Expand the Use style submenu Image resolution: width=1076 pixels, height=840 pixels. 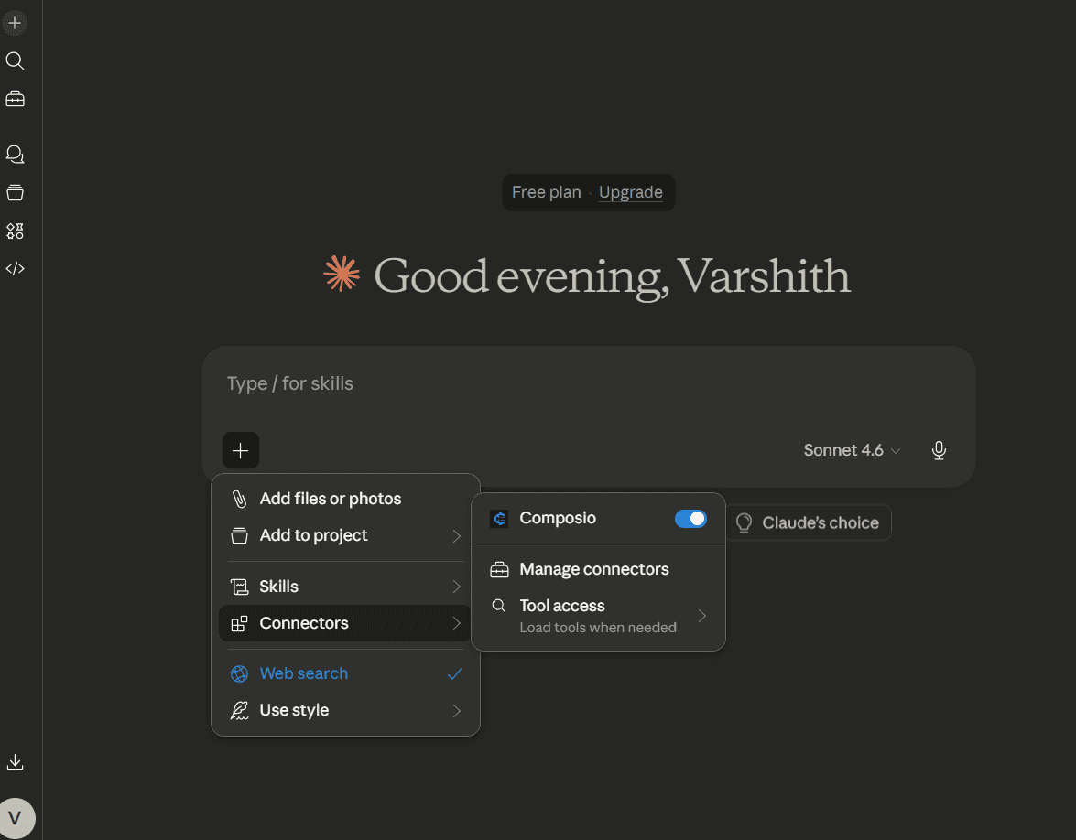345,710
